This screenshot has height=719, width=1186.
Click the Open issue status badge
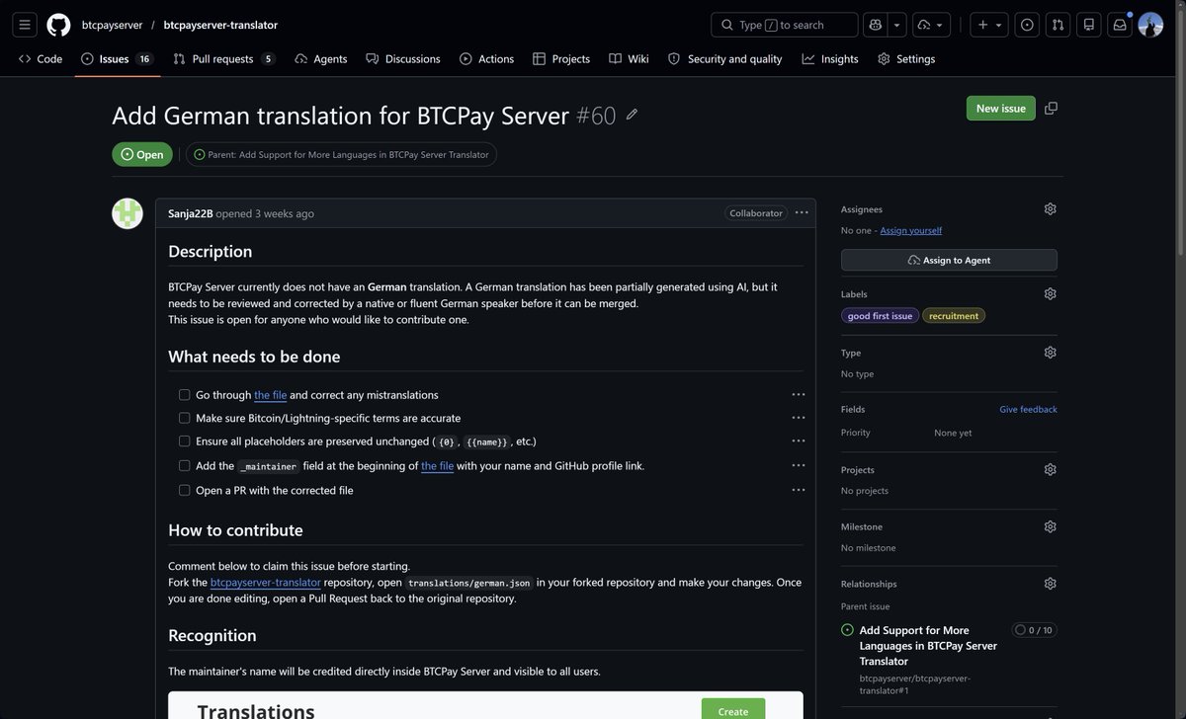142,154
